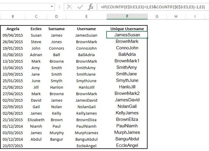Click 'PaulNiamh' in Unique Username column

(127, 126)
